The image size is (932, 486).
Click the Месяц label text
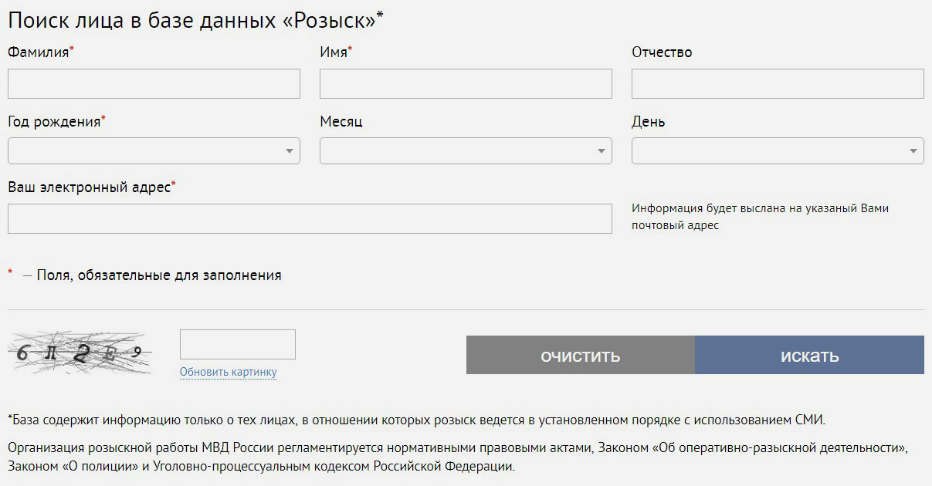tap(341, 122)
